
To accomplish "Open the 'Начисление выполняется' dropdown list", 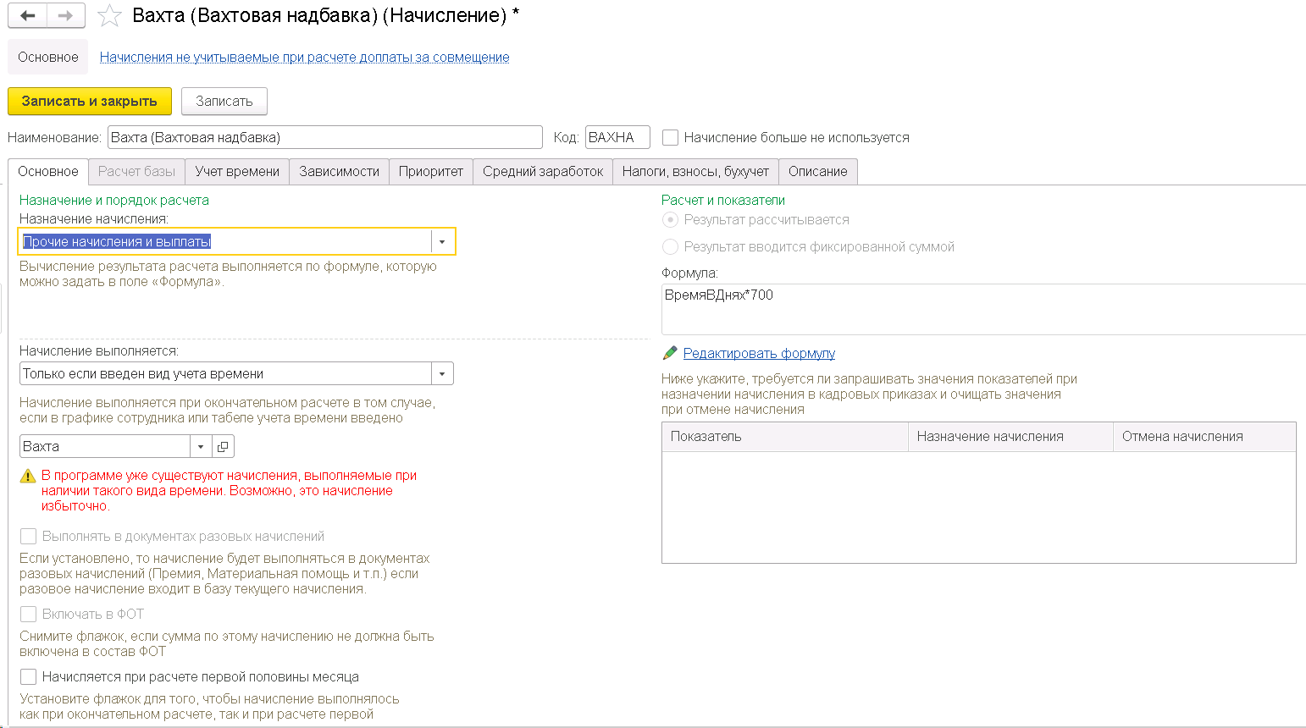I will [x=442, y=373].
